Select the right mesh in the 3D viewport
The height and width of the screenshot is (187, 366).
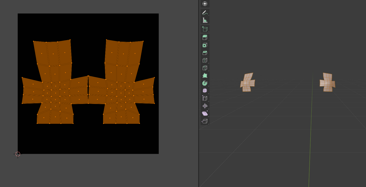tap(327, 82)
